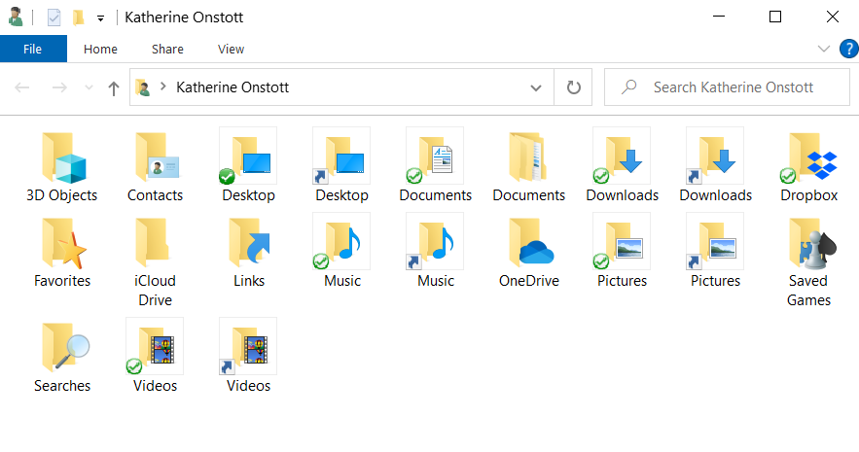Image resolution: width=859 pixels, height=452 pixels.
Task: Switch to the Home ribbon tab
Action: coord(100,49)
